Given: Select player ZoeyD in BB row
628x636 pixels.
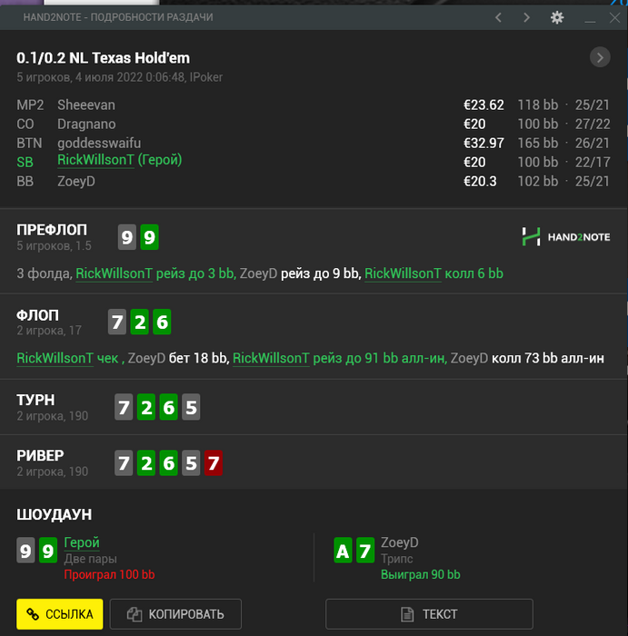Looking at the screenshot, I should pos(75,182).
